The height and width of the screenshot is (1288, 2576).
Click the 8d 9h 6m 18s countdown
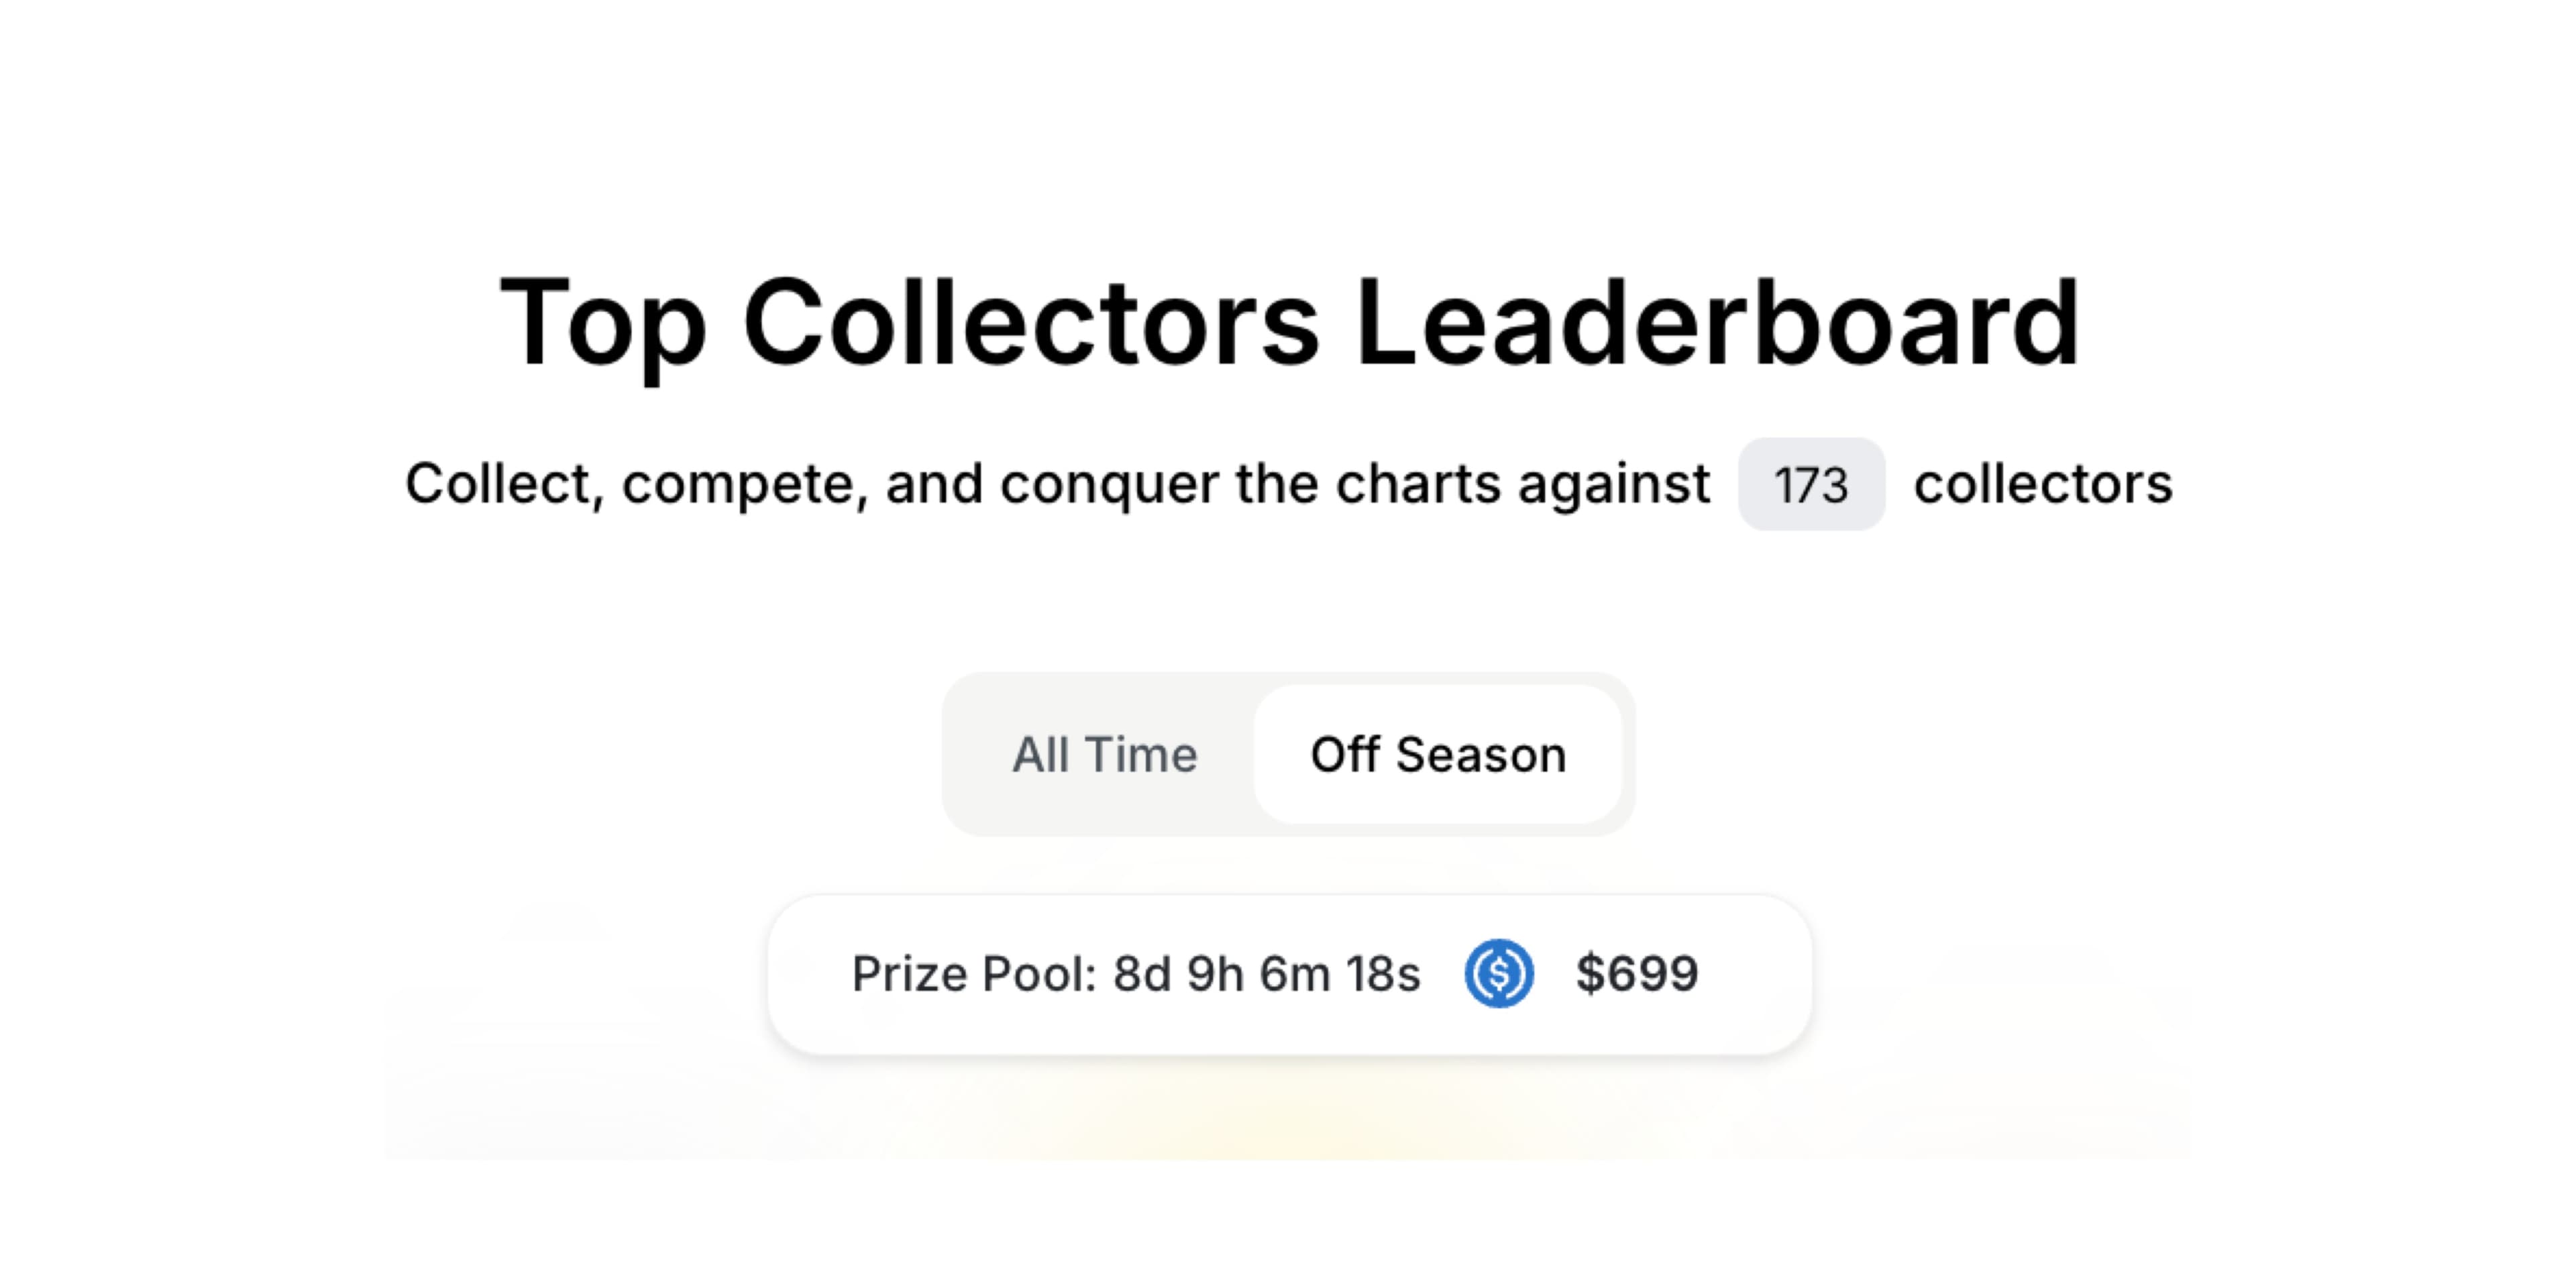(1266, 973)
